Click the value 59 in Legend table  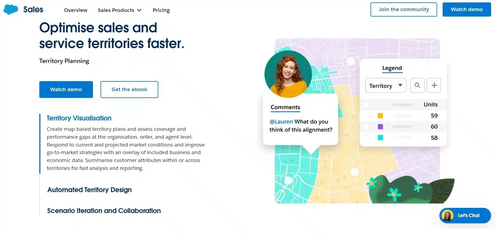(434, 116)
